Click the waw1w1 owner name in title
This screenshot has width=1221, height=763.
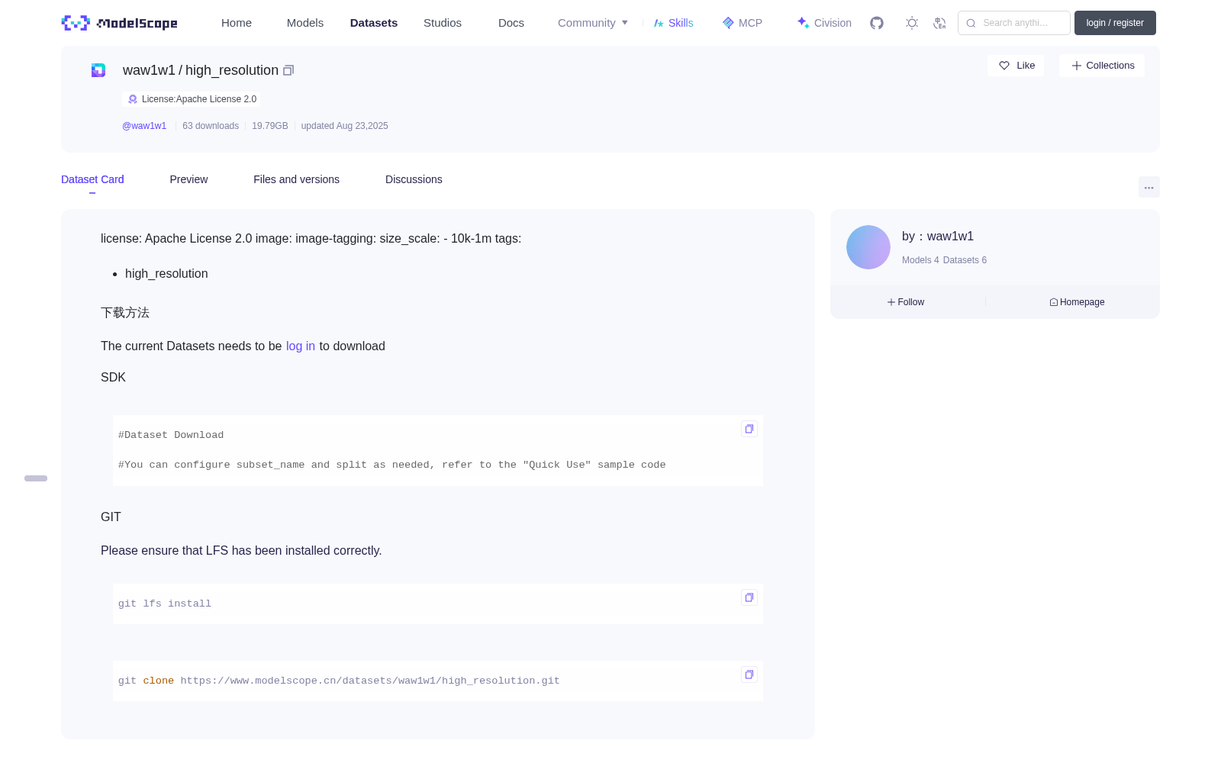[x=149, y=70]
